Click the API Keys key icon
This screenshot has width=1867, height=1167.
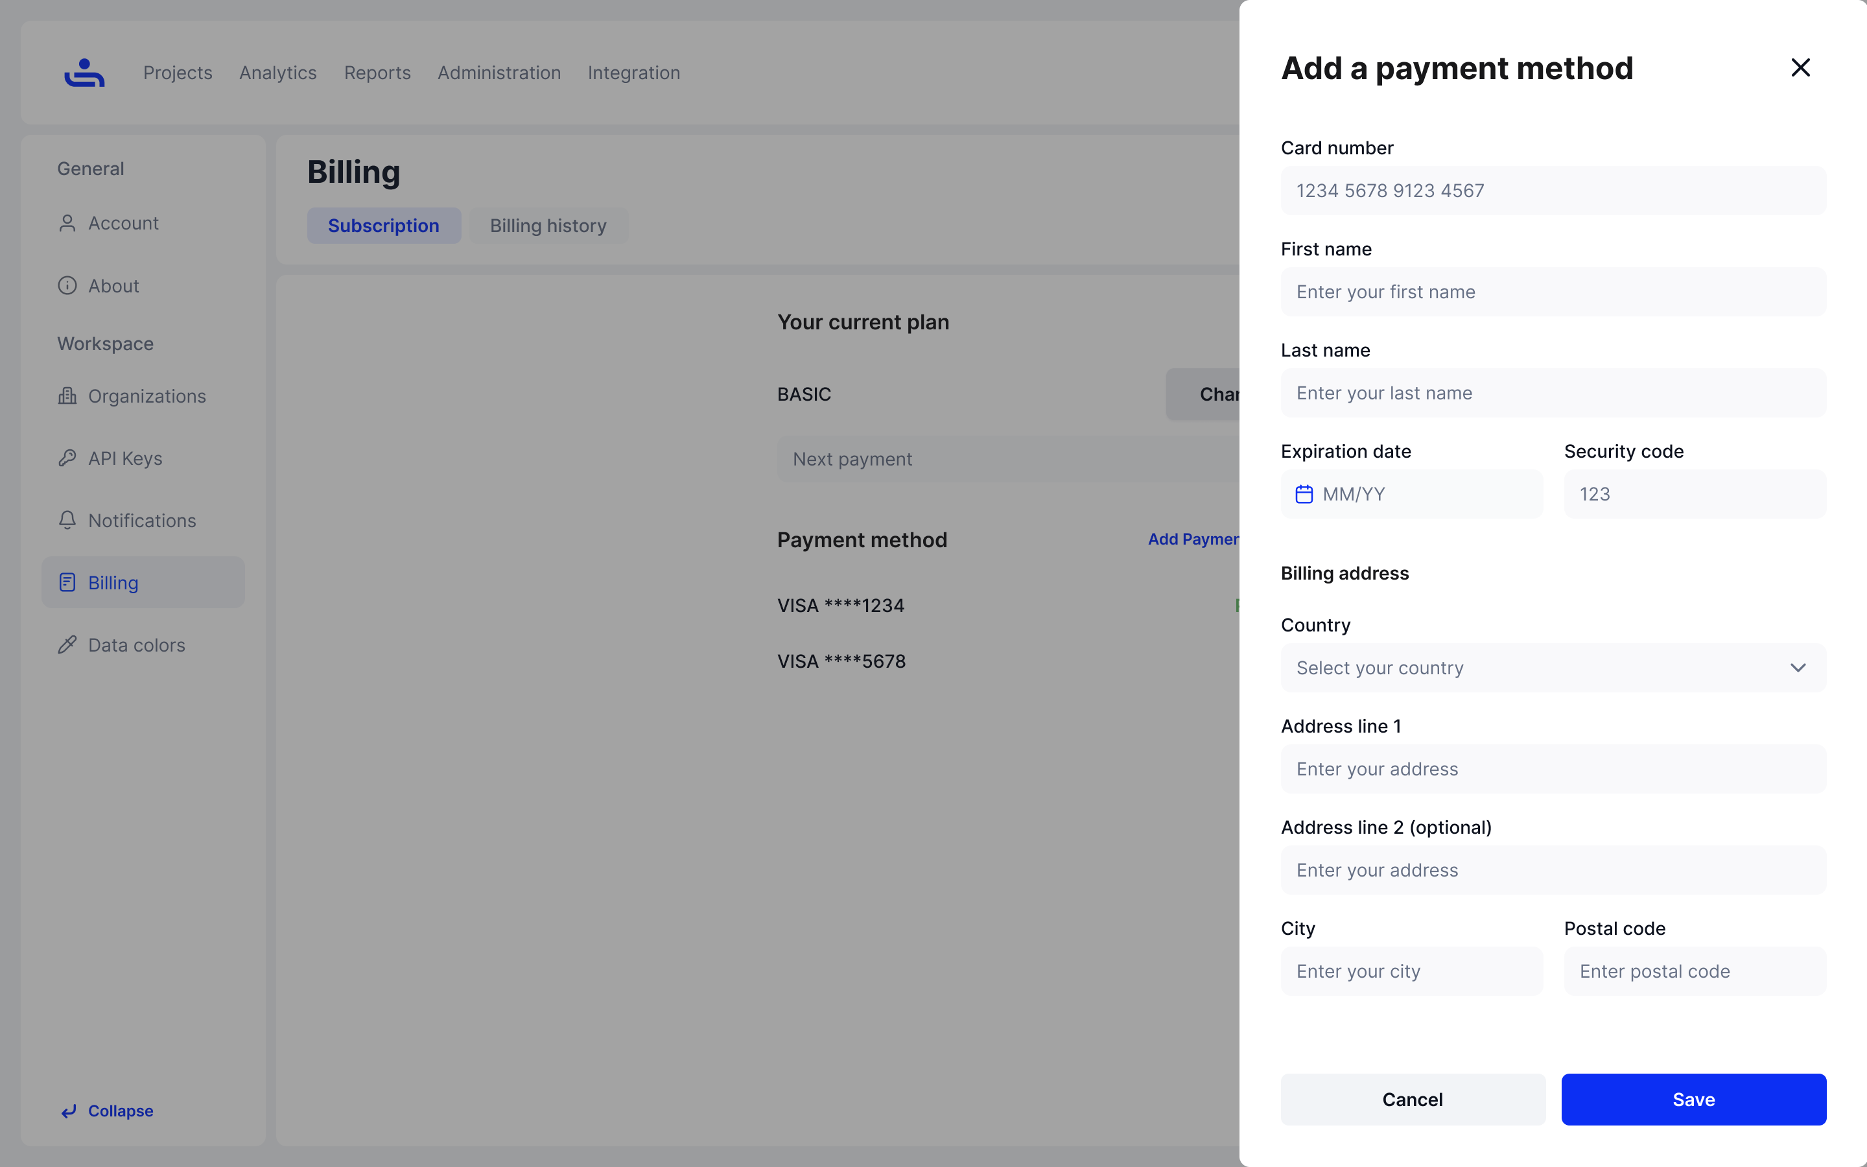pyautogui.click(x=67, y=458)
